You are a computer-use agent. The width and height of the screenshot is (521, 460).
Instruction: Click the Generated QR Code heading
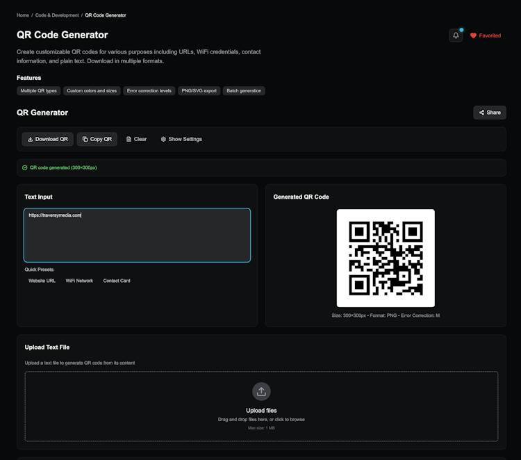(301, 197)
